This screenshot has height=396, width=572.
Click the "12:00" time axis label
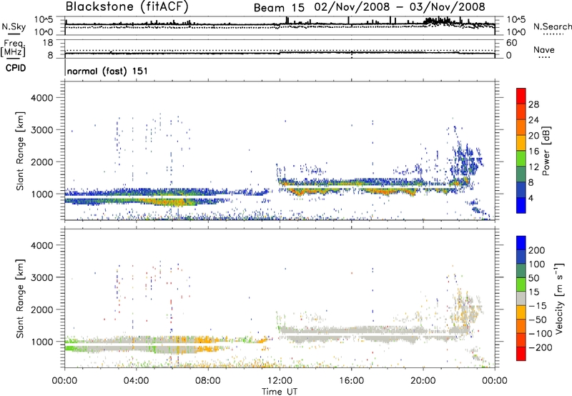point(280,381)
